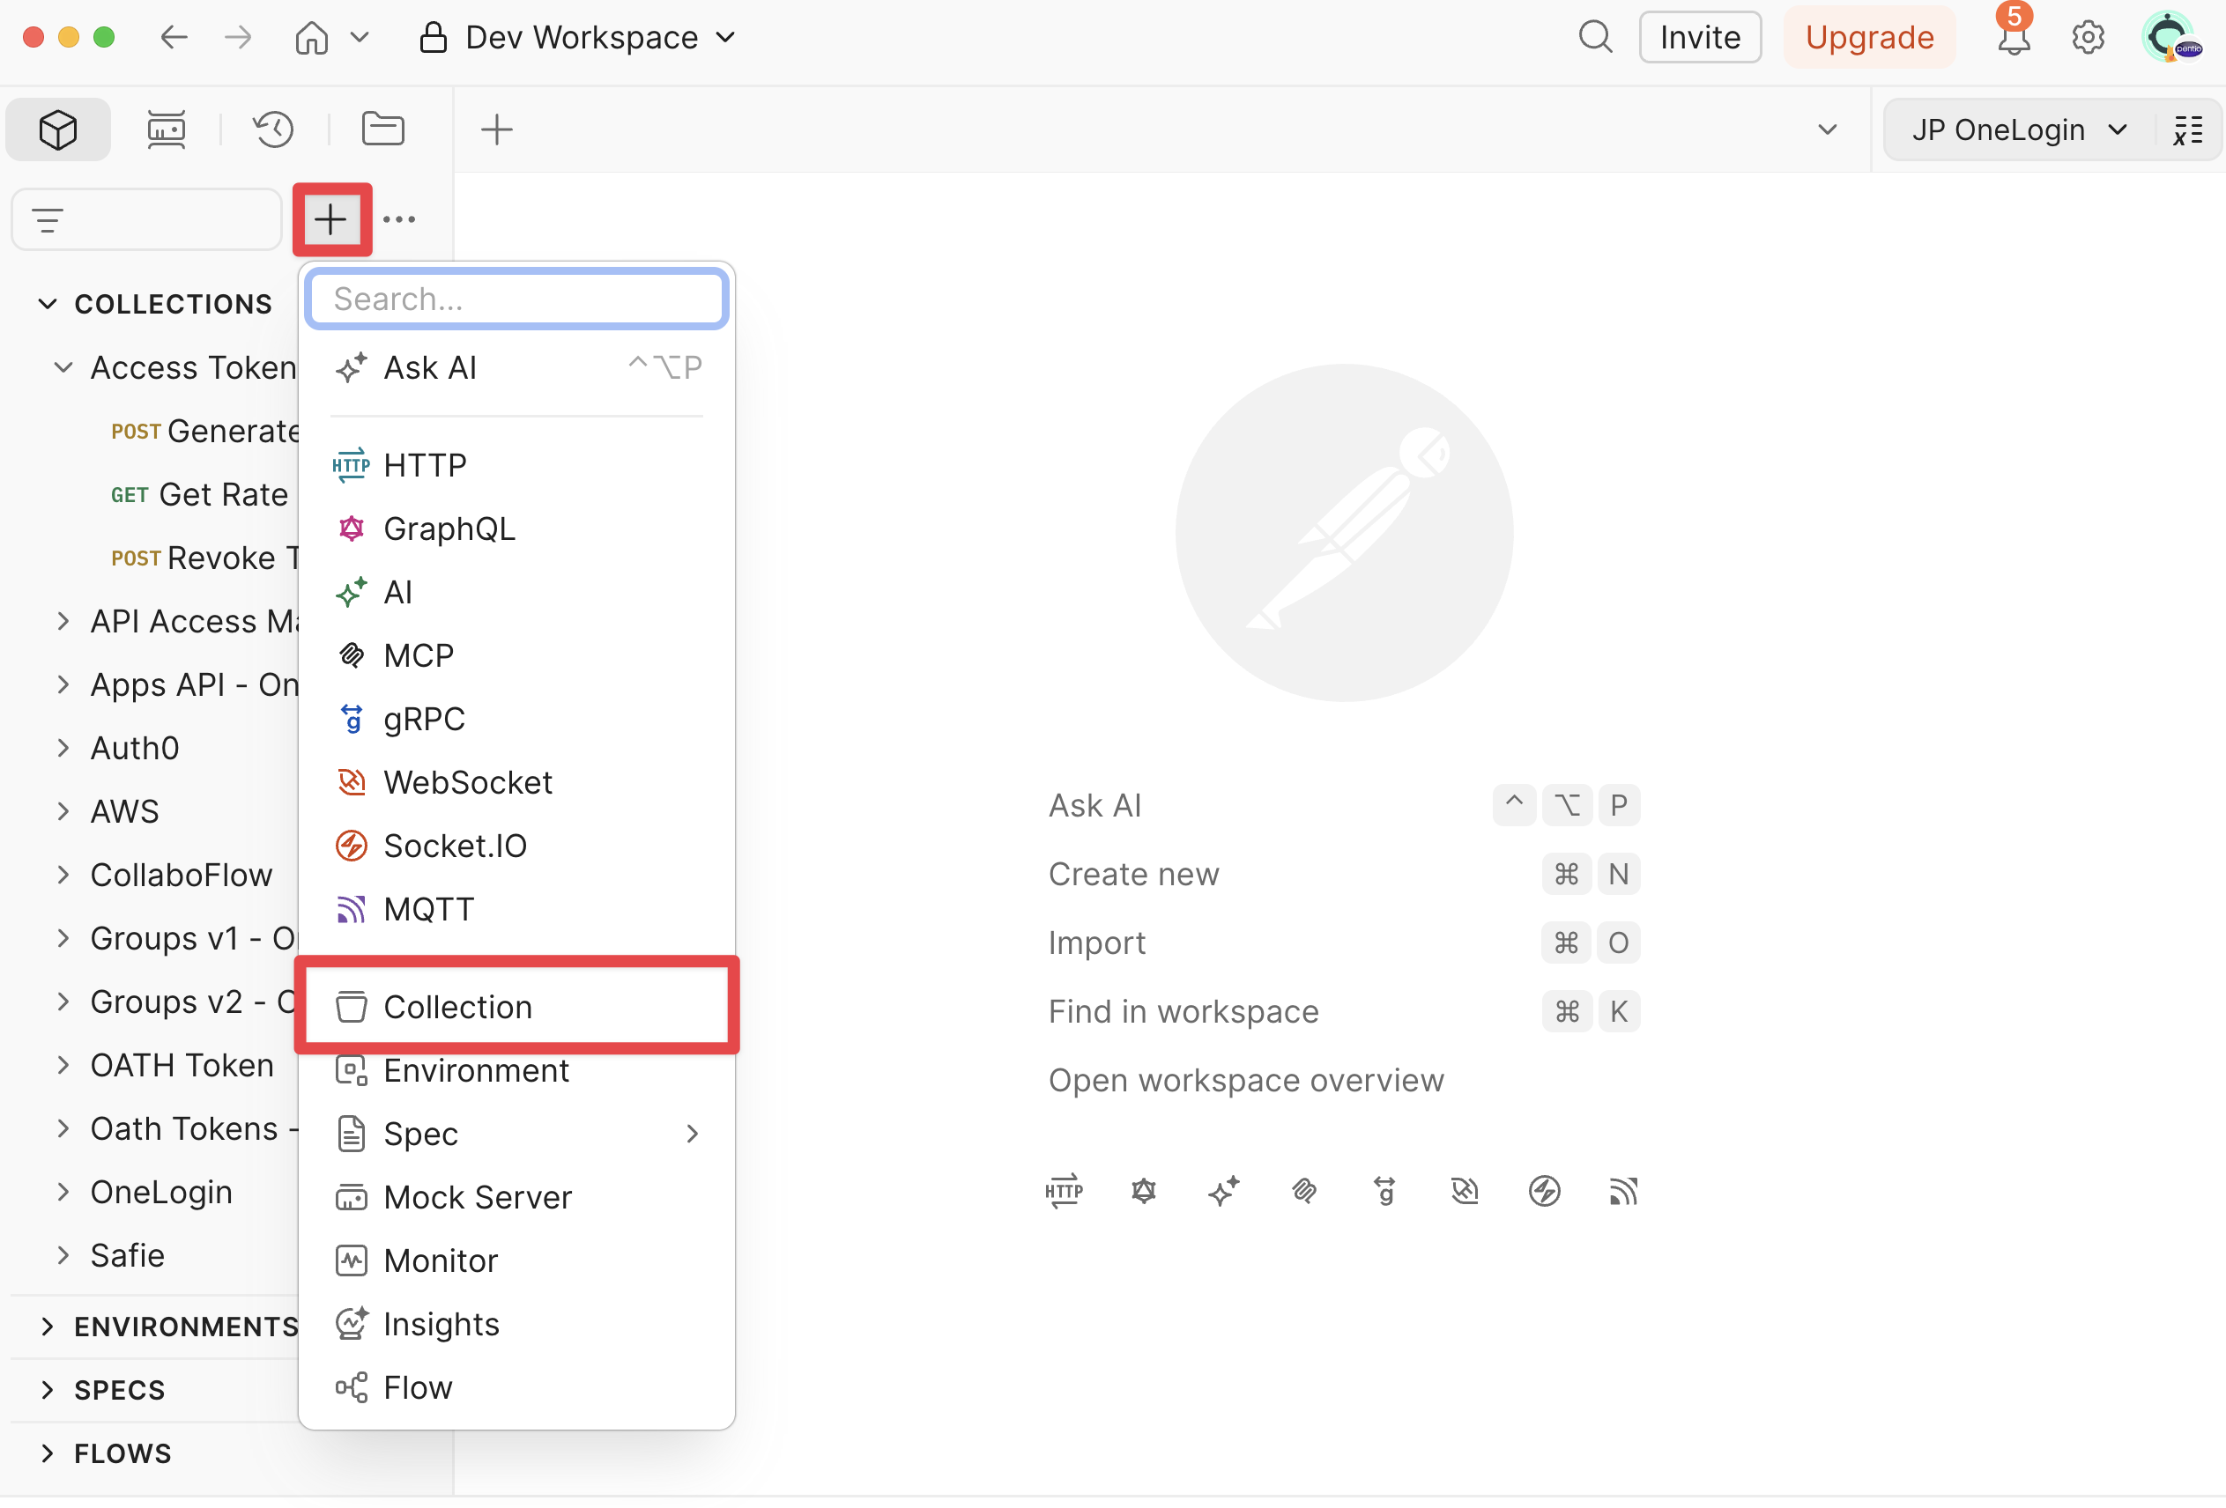Viewport: 2226px width, 1508px height.
Task: Expand the ENVIRONMENTS section
Action: 47,1326
